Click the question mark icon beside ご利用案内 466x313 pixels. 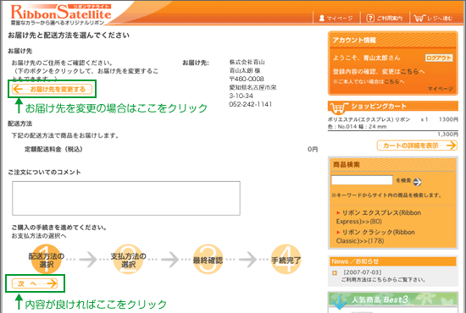coord(370,18)
